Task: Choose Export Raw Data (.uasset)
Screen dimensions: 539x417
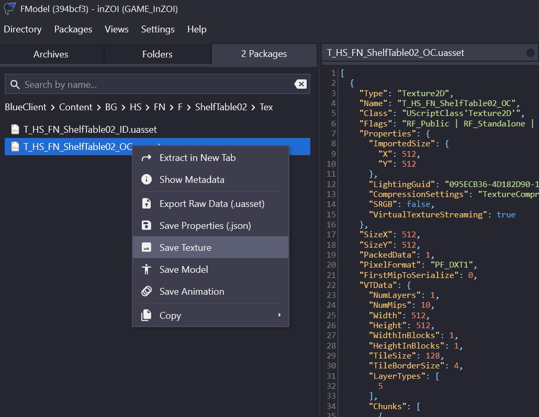Action: coord(210,203)
